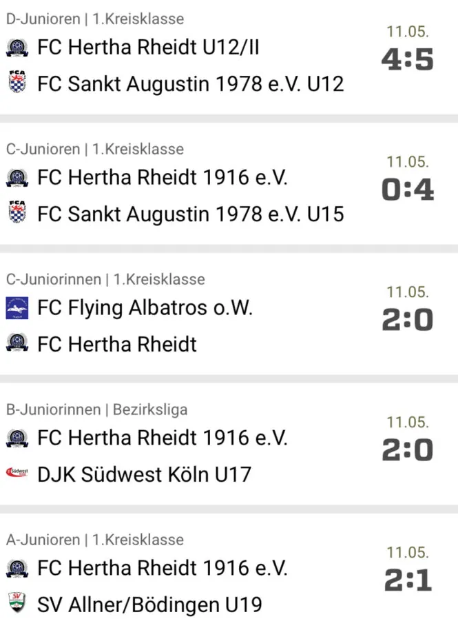
Task: Select team SV Allner/Bödingen U19
Action: coord(149,604)
